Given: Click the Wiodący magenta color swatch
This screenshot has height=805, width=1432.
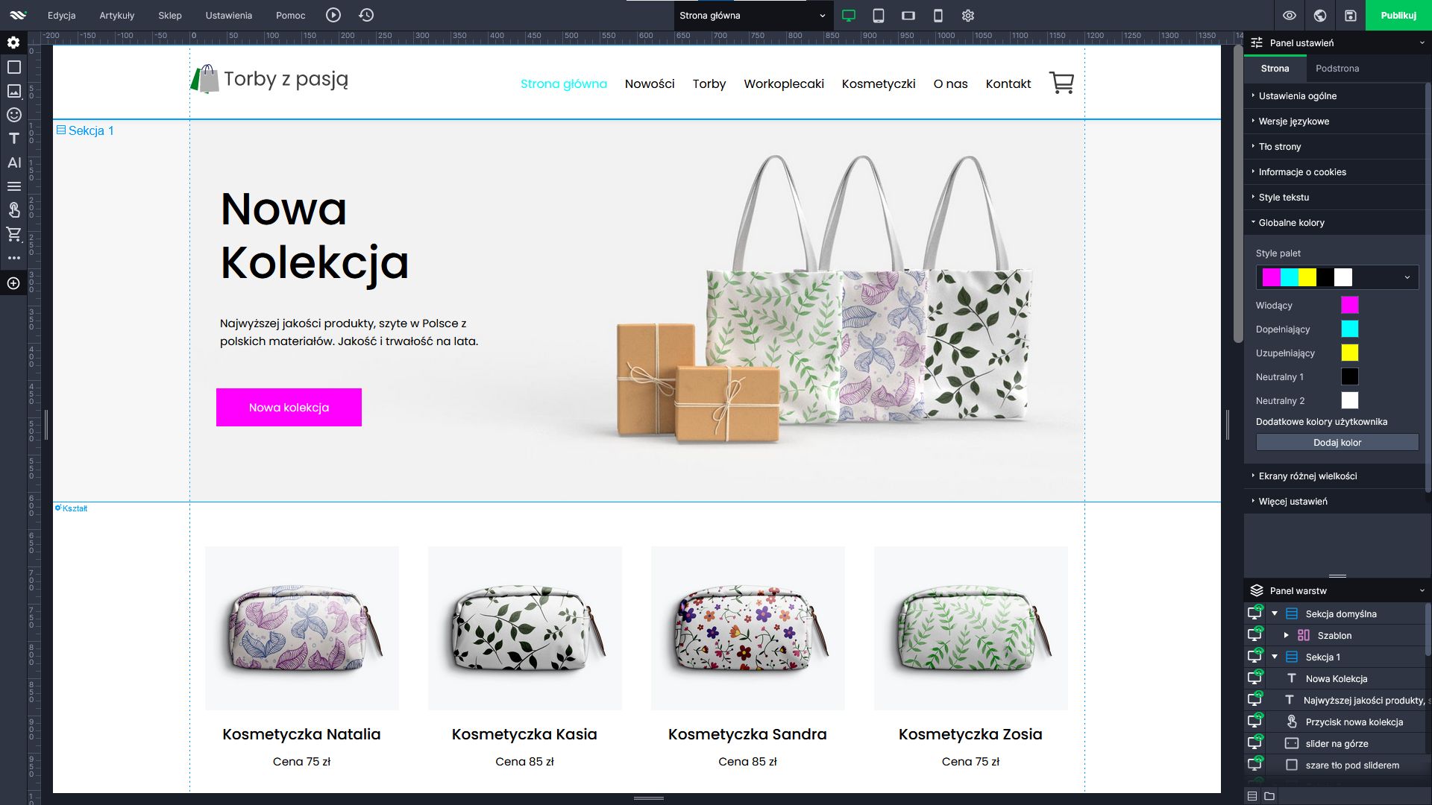Looking at the screenshot, I should click(1350, 305).
